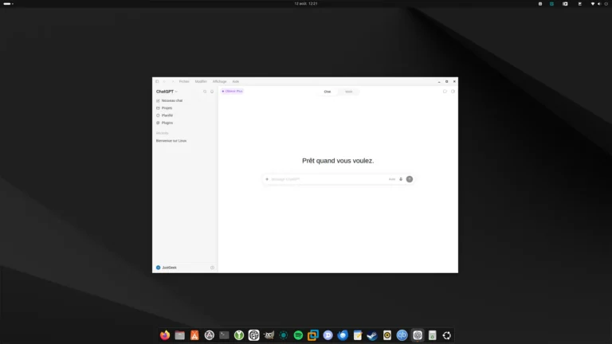
Task: Click the icon right of sidebar search
Action: click(x=212, y=92)
